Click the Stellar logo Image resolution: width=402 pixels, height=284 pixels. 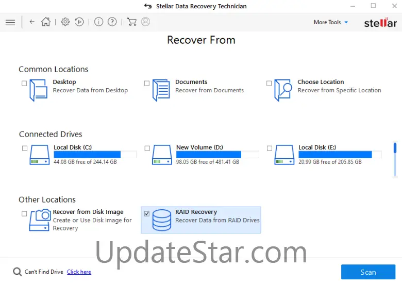coord(380,23)
